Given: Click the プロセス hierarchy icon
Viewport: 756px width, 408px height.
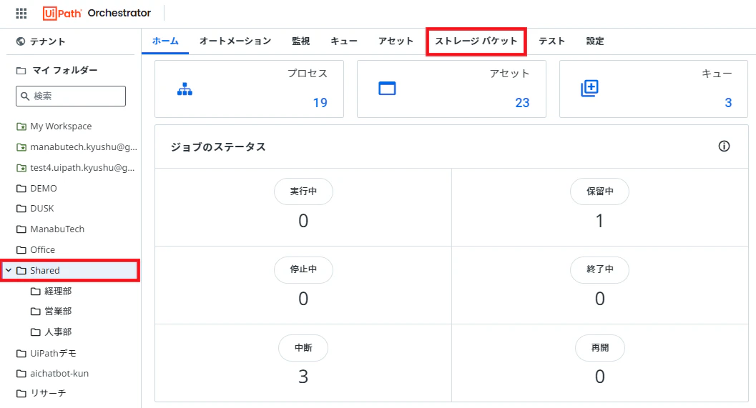Looking at the screenshot, I should (x=185, y=89).
